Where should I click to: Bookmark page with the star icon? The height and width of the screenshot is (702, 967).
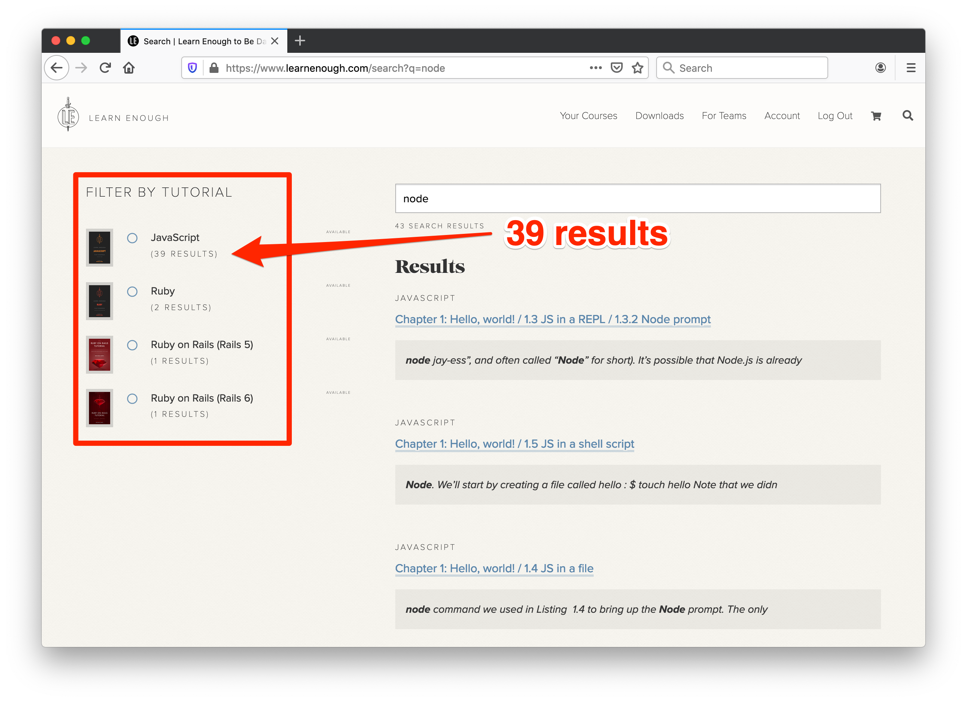tap(638, 68)
